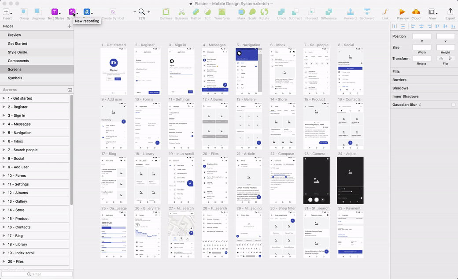Select the Outlines tool
This screenshot has width=458, height=279.
tap(166, 12)
